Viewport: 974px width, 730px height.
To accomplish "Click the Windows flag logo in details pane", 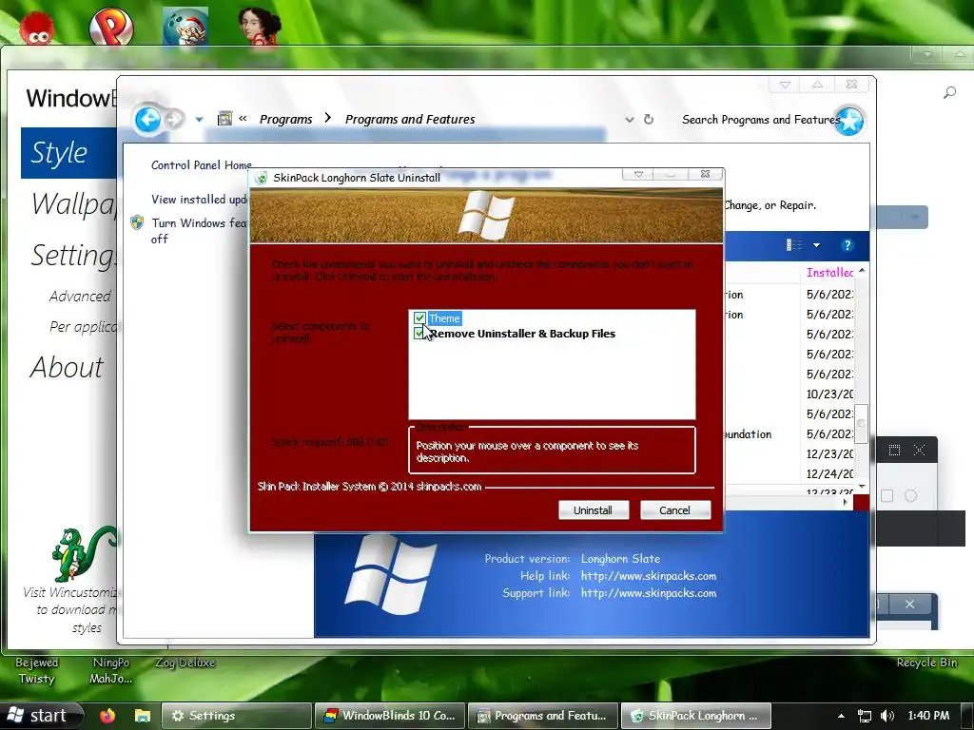I will pos(391,574).
